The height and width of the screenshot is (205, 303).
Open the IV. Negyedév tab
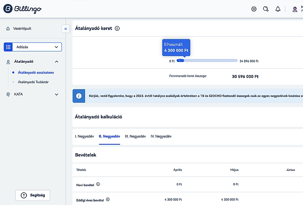(161, 136)
